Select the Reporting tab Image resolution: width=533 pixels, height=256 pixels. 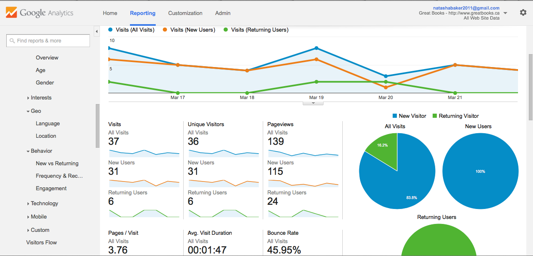pyautogui.click(x=142, y=13)
